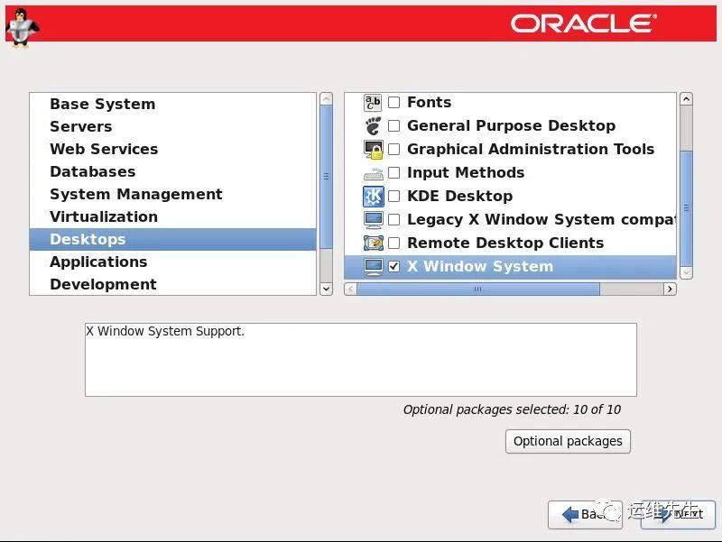Screen dimensions: 722x542
Task: Click the Graphical Administration Tools label
Action: (x=531, y=149)
